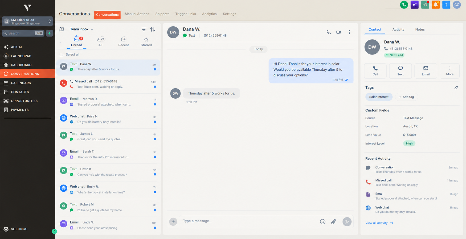Start a voice call from conversation header
The image size is (466, 239).
point(329,32)
